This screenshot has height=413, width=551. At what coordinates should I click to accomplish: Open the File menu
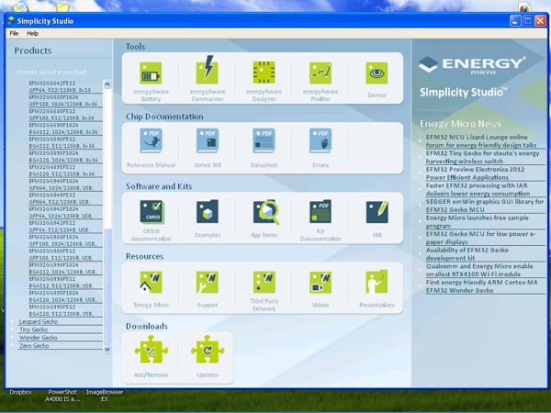14,33
